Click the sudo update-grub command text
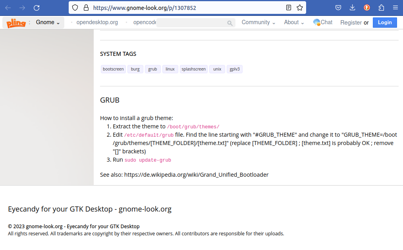Viewport: 403px width, 250px height. tap(148, 160)
